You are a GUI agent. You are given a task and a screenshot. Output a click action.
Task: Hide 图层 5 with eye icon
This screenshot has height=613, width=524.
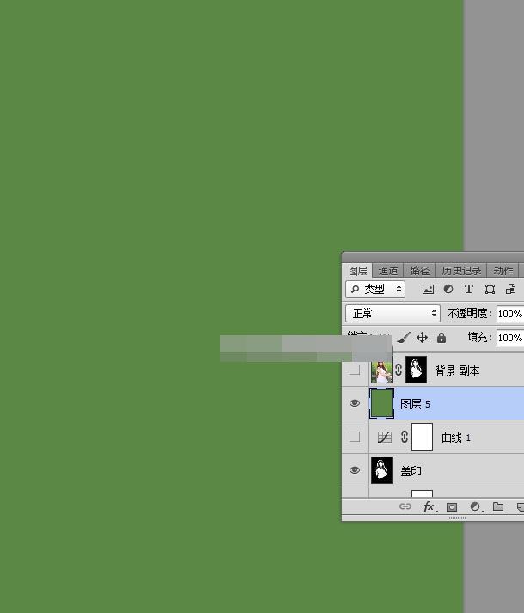click(355, 403)
